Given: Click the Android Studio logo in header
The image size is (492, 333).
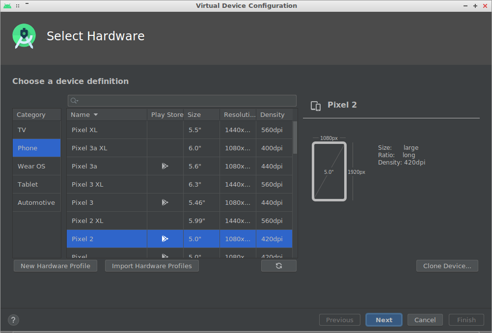Looking at the screenshot, I should 24,36.
